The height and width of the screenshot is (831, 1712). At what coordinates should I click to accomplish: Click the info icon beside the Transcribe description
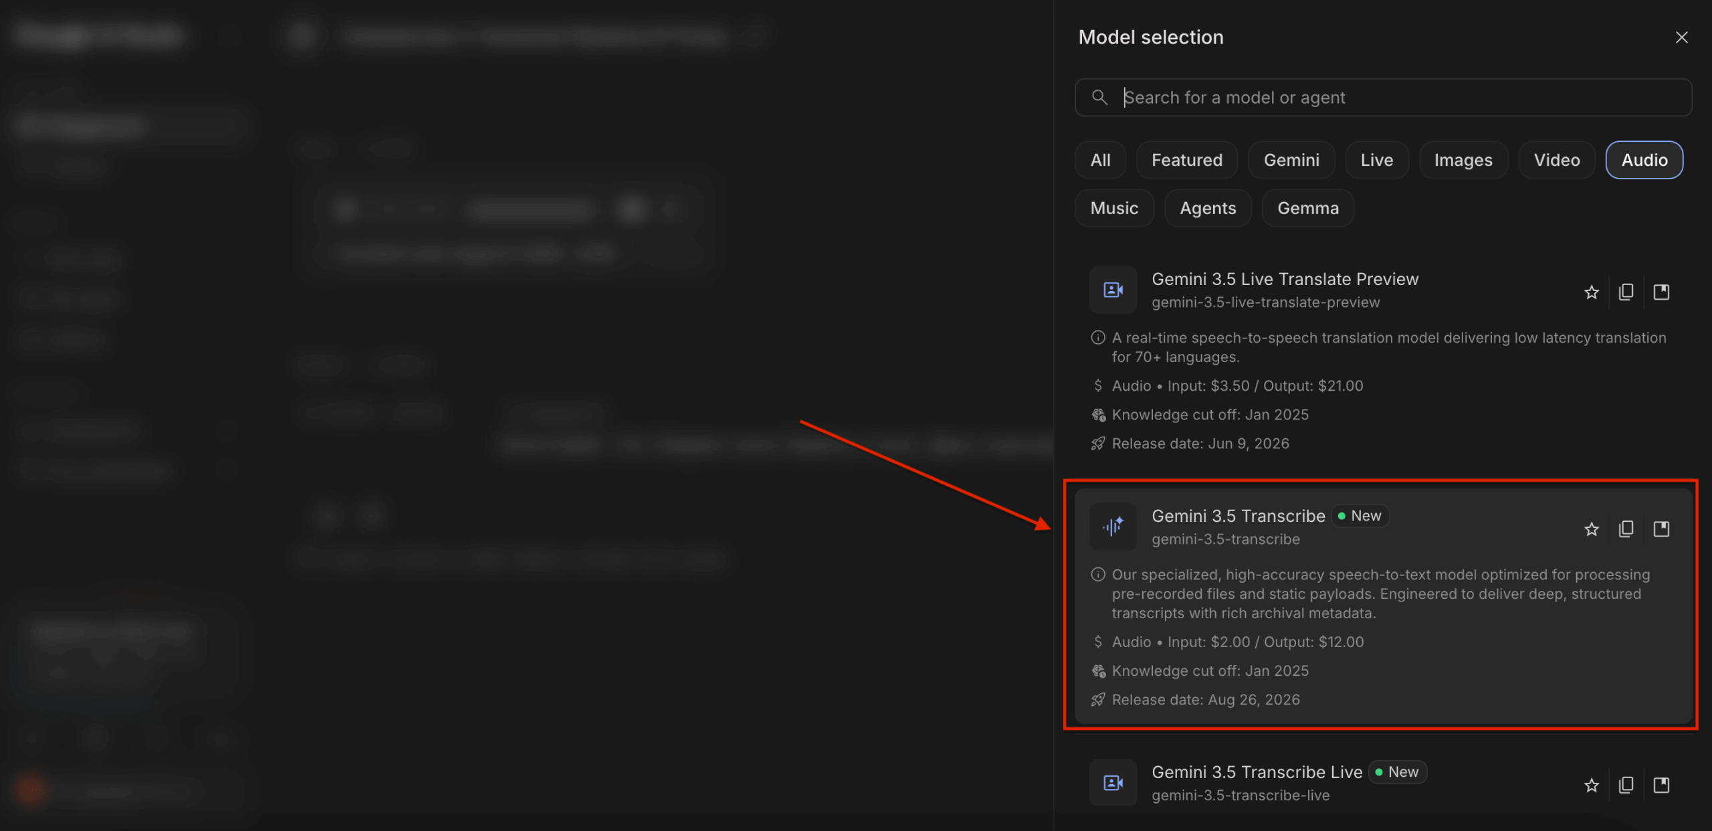1098,575
